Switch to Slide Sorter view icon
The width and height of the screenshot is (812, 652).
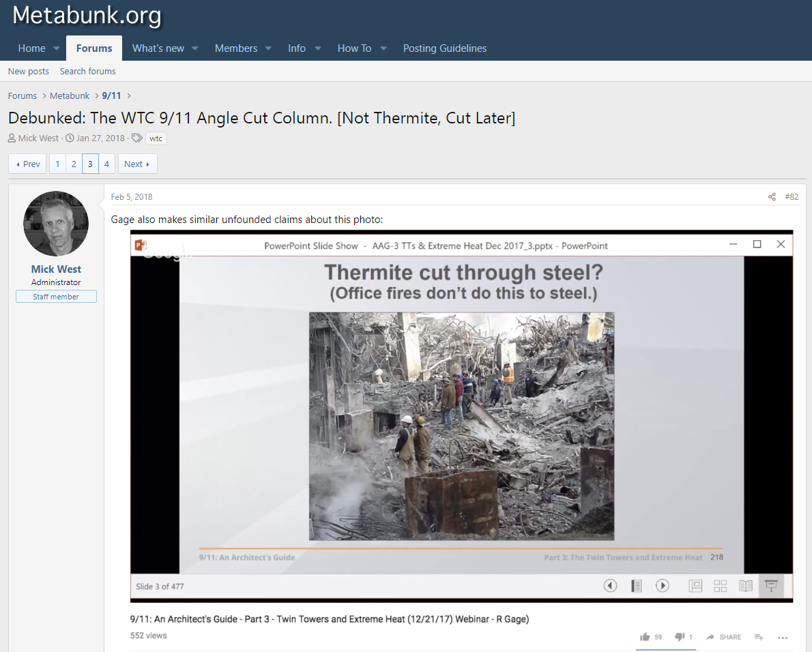click(x=720, y=585)
